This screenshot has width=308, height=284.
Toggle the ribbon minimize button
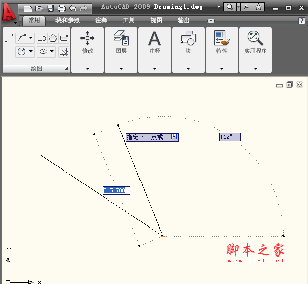(211, 21)
